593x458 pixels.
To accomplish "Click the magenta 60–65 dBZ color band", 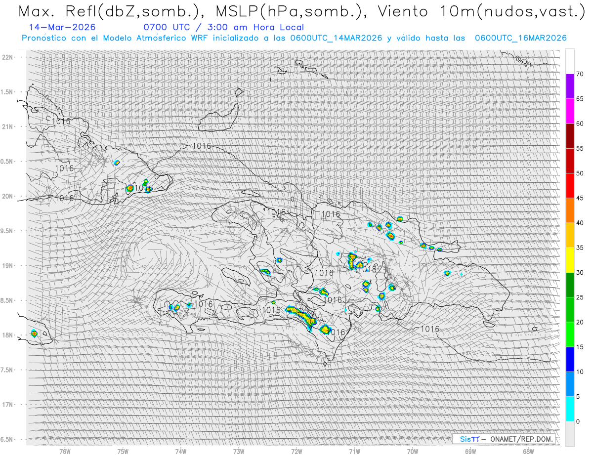I will point(570,111).
